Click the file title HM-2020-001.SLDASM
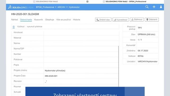Image resolution: width=170 pixels, height=96 pixels. pyautogui.click(x=25, y=14)
